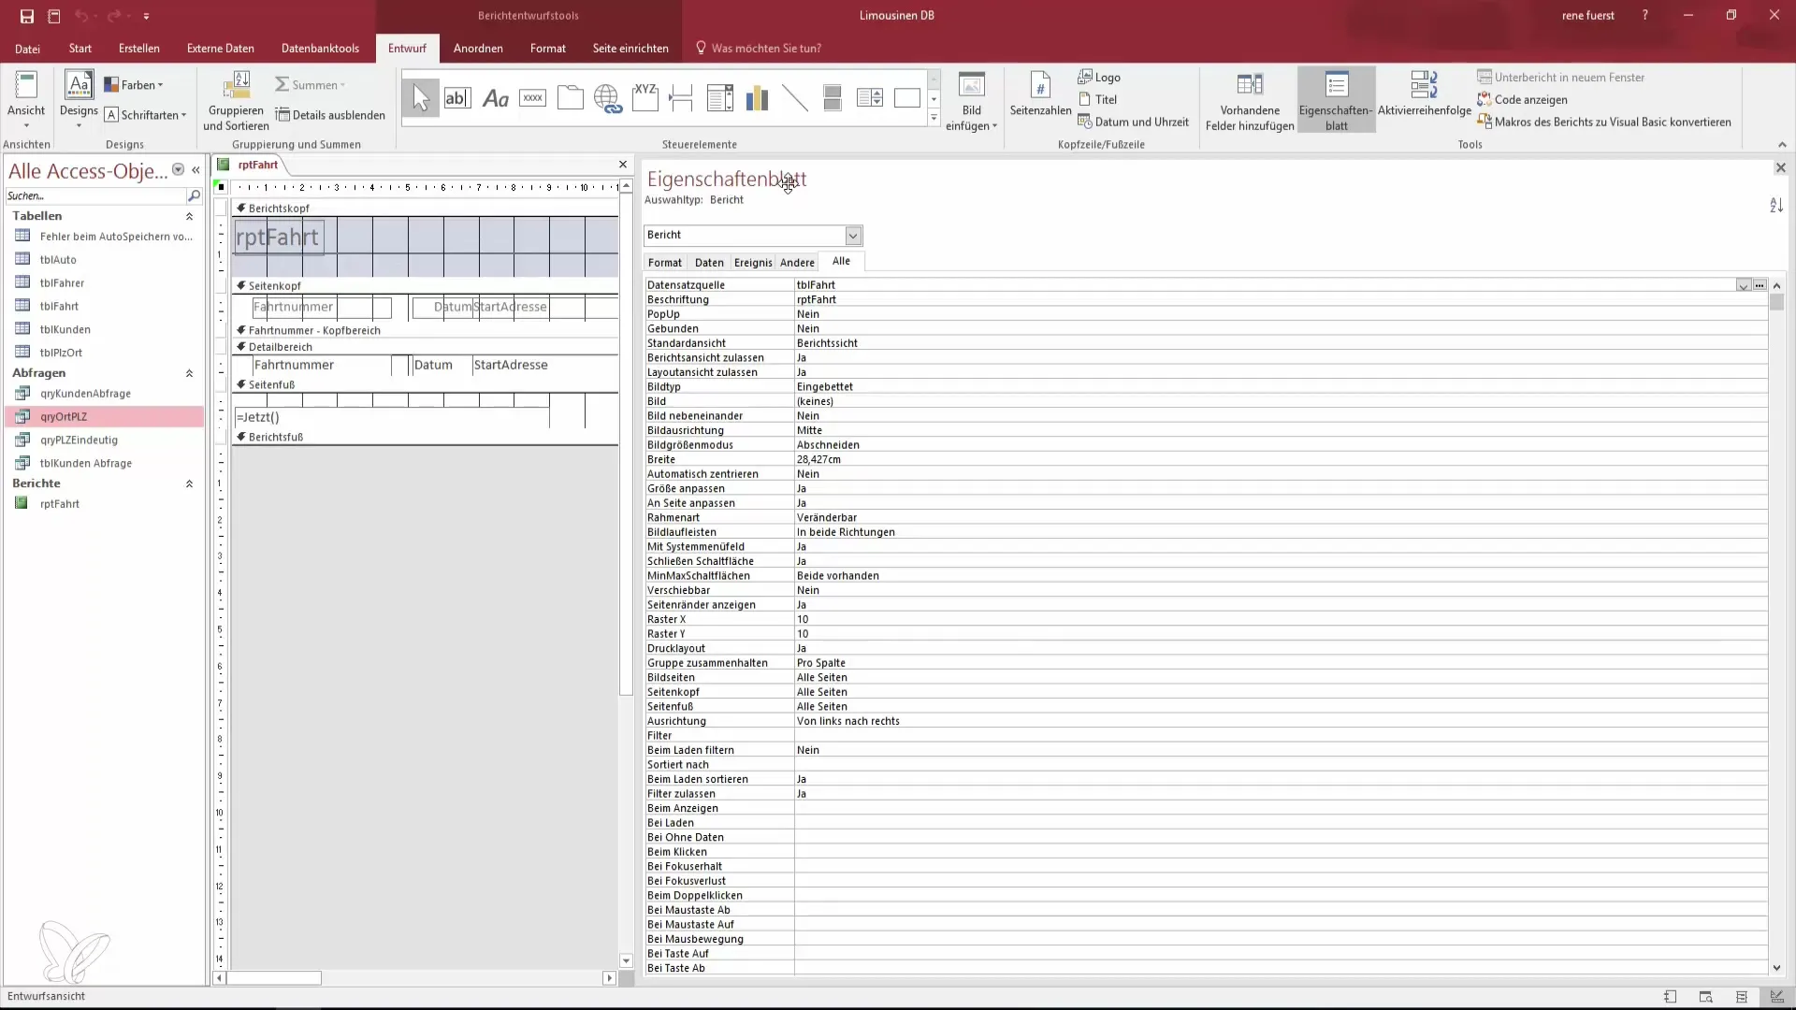Select the page break control tool
1796x1010 pixels.
[682, 97]
